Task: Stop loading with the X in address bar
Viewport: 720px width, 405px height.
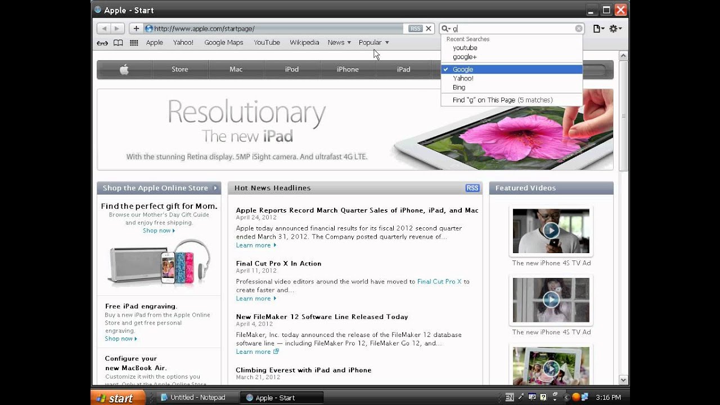Action: pyautogui.click(x=429, y=29)
